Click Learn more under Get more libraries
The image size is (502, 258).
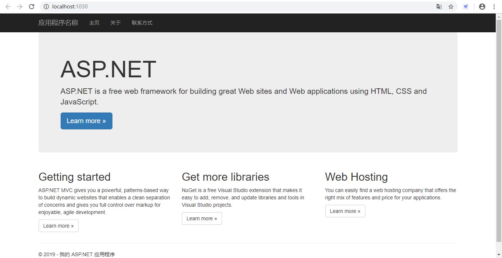(x=202, y=218)
